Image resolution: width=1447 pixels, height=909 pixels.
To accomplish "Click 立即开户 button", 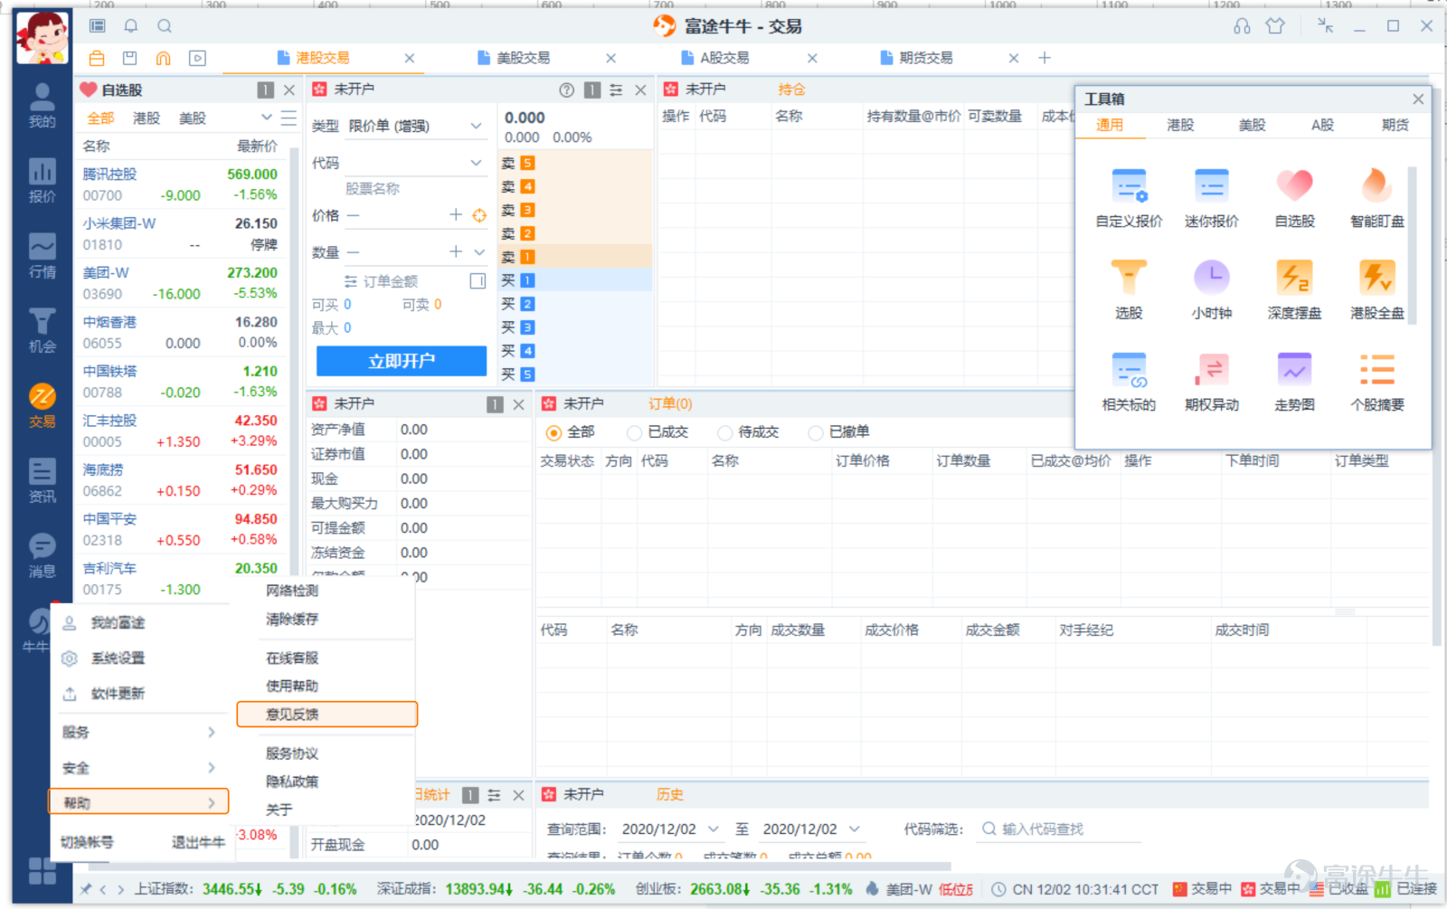I will click(x=402, y=361).
